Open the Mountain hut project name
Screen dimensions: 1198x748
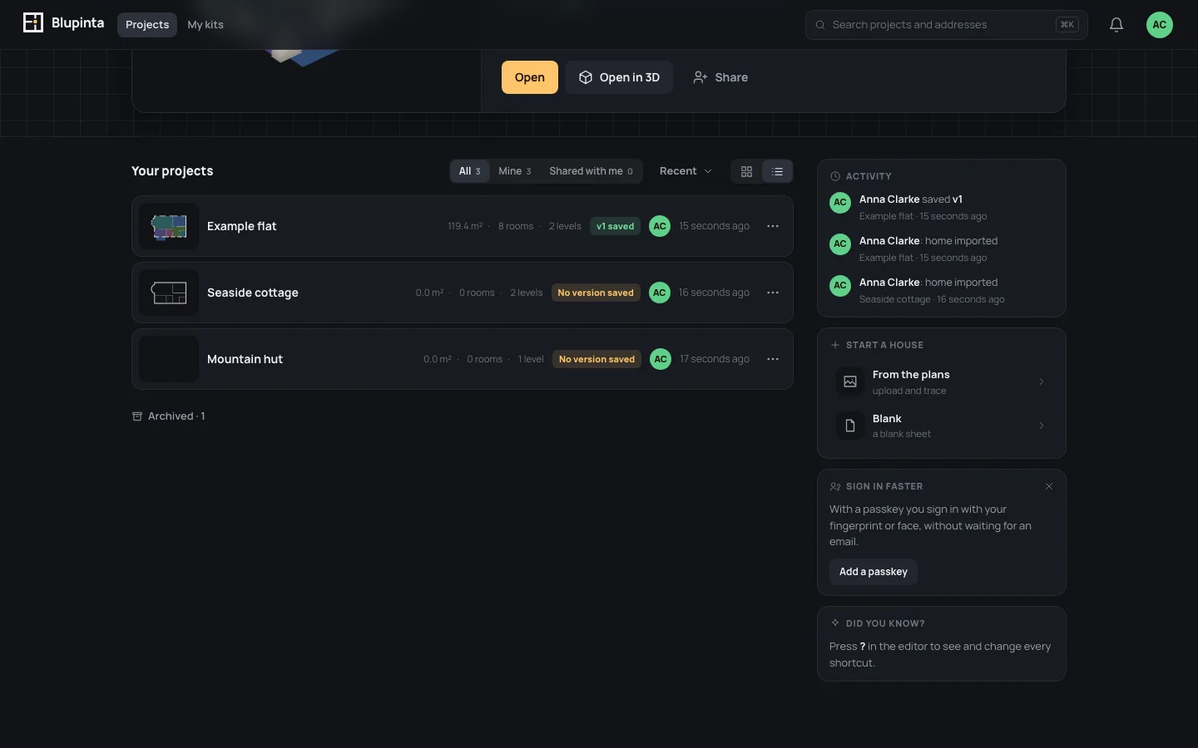[245, 359]
